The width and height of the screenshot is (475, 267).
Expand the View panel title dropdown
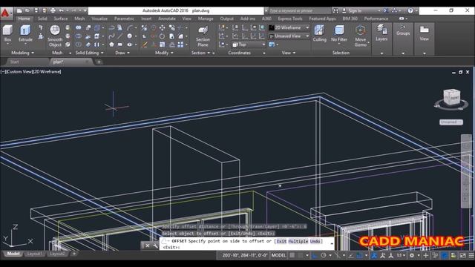click(289, 53)
